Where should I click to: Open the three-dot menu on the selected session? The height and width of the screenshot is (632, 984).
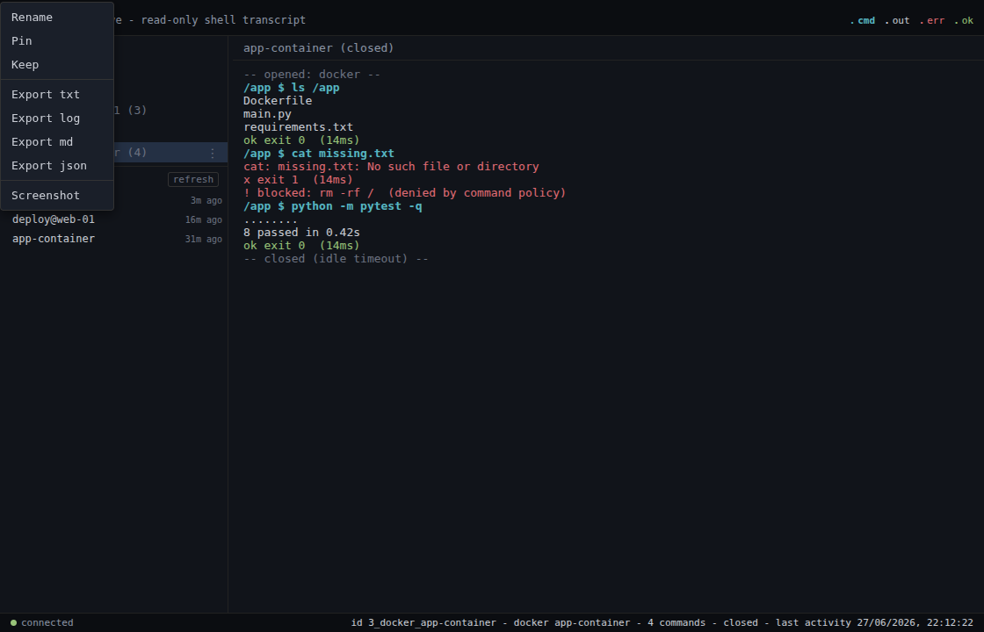[x=212, y=153]
